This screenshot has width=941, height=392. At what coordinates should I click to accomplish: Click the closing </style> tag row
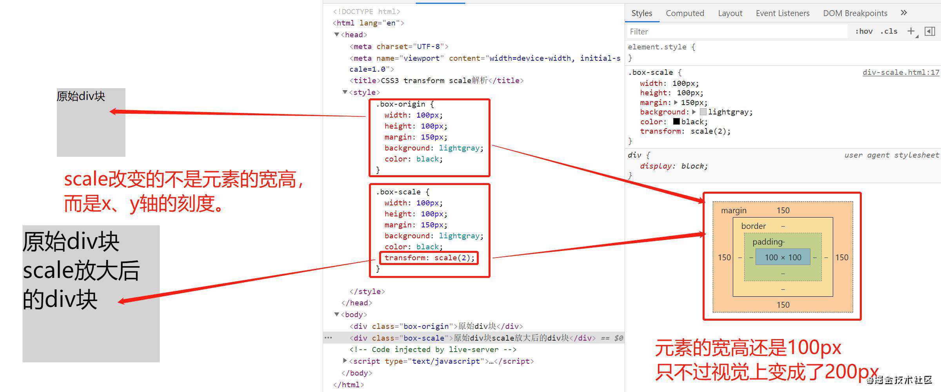tap(367, 291)
